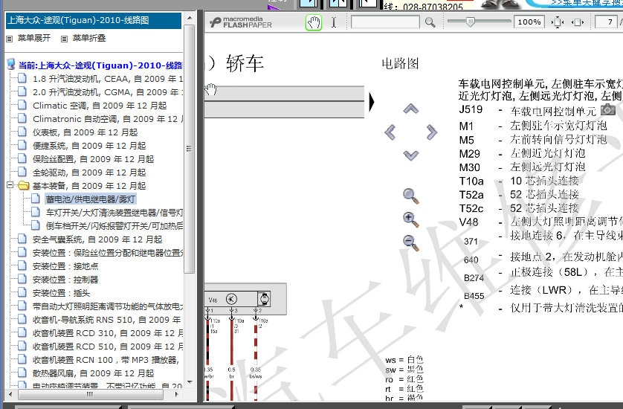Click the document icon beside 全轮驱动 entry

22,172
